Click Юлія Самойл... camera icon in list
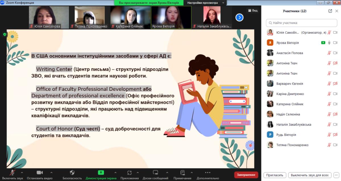Screen dimensions: 341x181 pyautogui.click(x=335, y=32)
